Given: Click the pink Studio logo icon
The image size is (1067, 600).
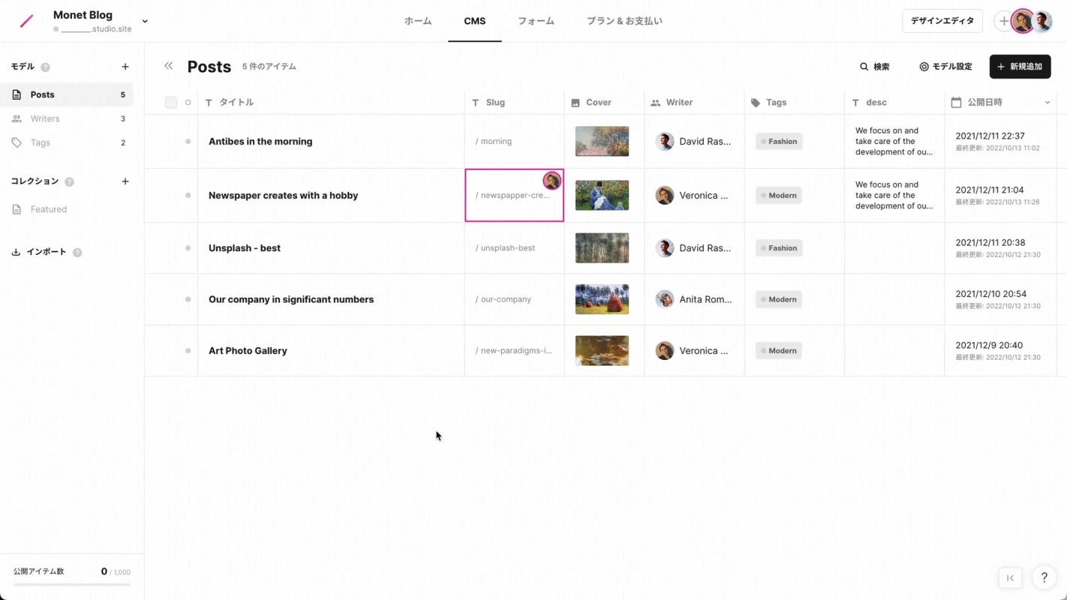Looking at the screenshot, I should tap(27, 21).
